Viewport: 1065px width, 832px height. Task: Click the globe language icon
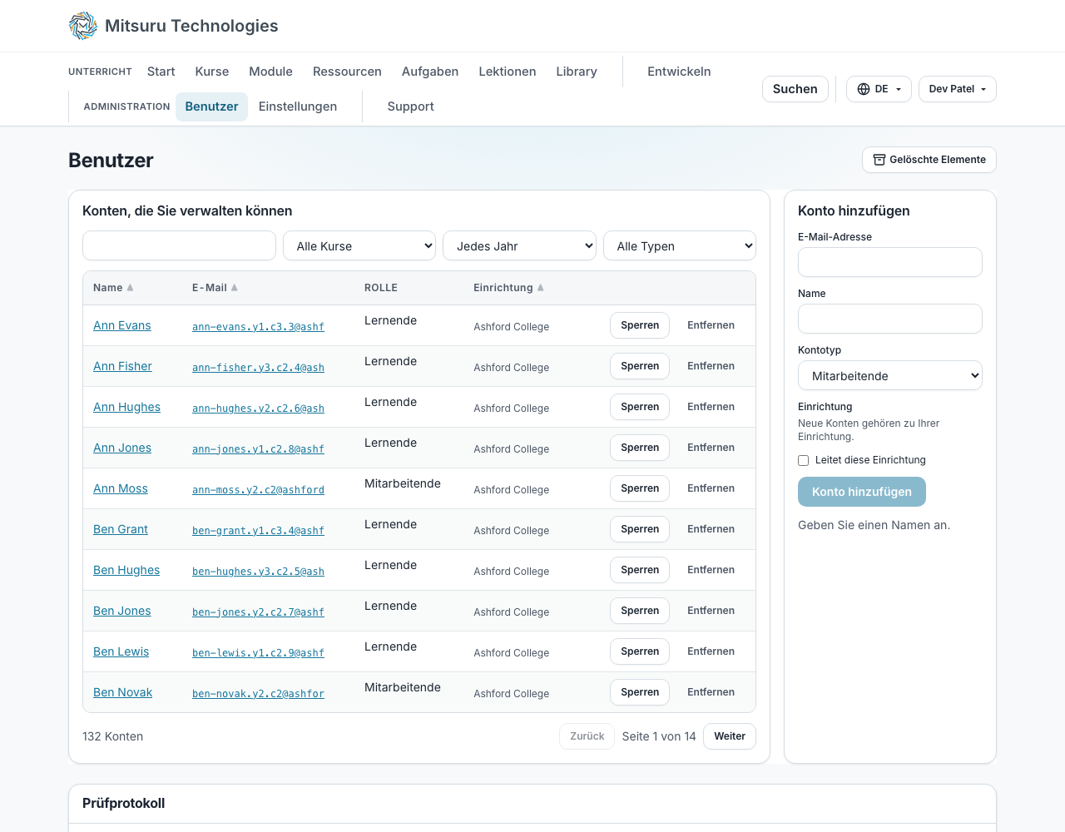click(x=864, y=89)
